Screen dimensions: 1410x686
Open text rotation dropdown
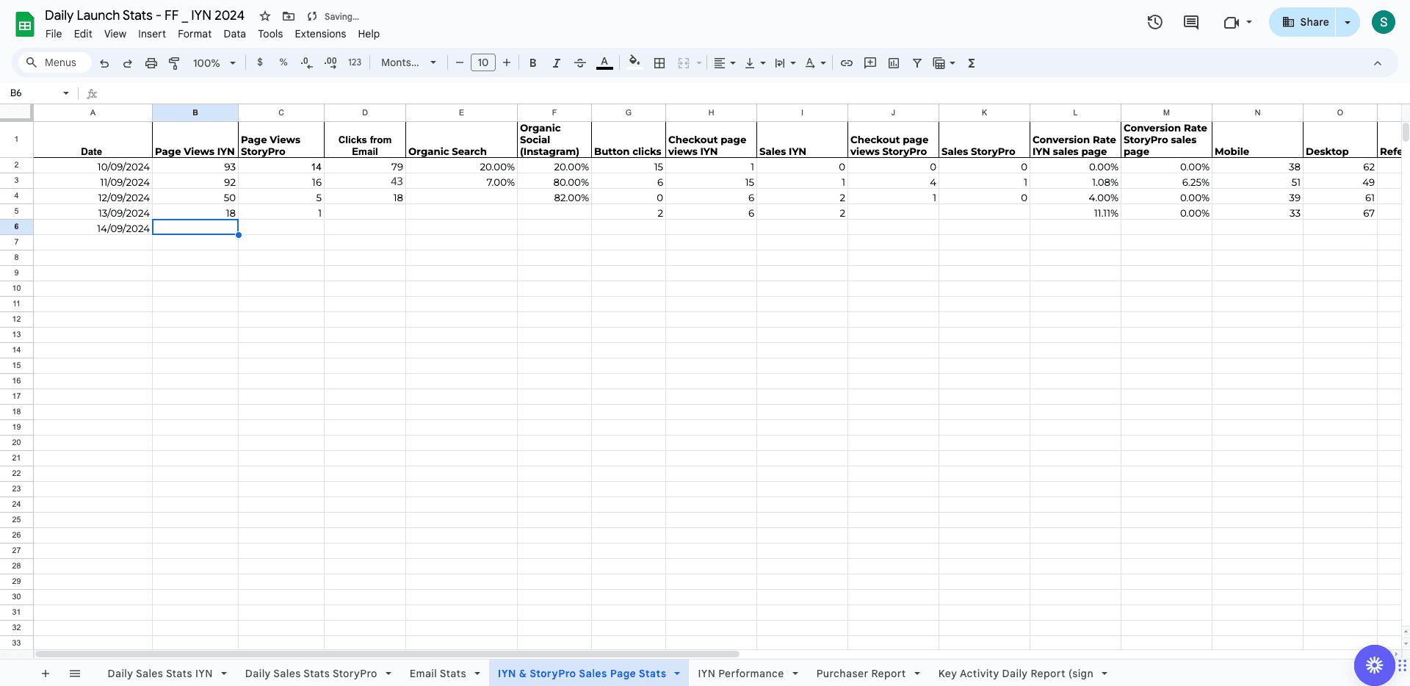click(815, 63)
